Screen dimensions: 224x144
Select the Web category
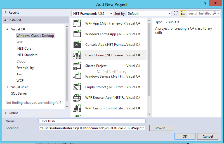point(20,42)
